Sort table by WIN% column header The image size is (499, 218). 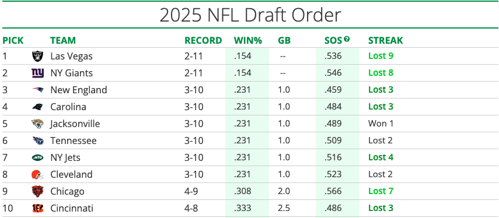point(248,41)
